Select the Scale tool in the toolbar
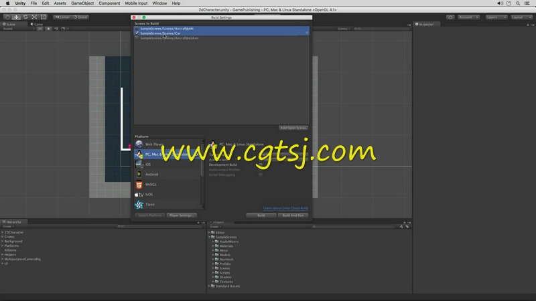 pyautogui.click(x=34, y=17)
